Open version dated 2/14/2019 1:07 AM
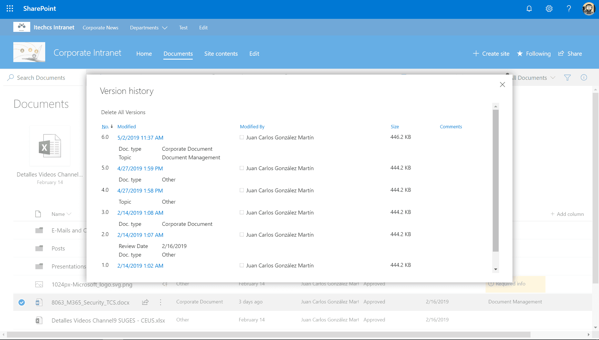Viewport: 599px width, 340px height. tap(140, 235)
